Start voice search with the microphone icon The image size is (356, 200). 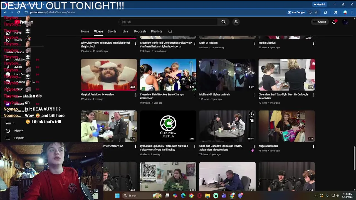click(x=236, y=22)
